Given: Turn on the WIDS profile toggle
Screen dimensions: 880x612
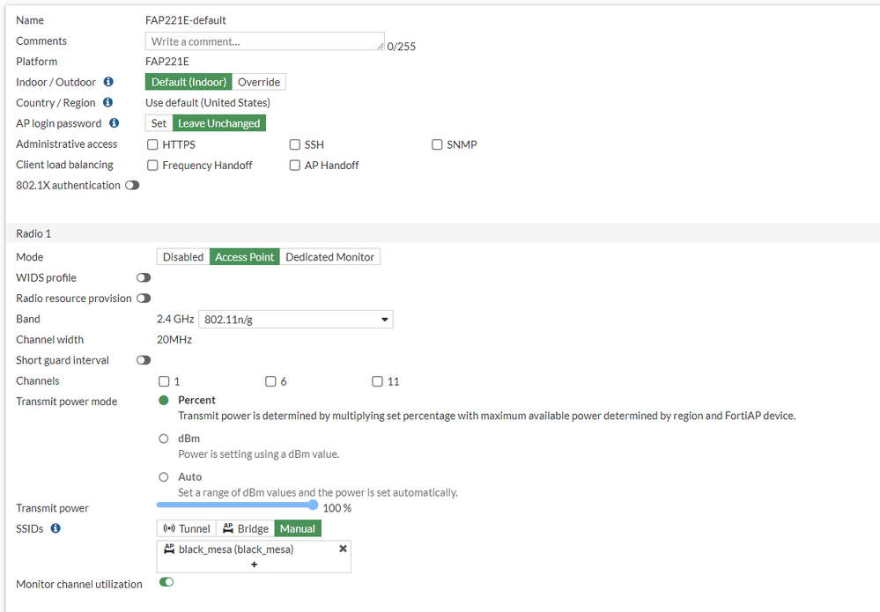Looking at the screenshot, I should (x=144, y=278).
